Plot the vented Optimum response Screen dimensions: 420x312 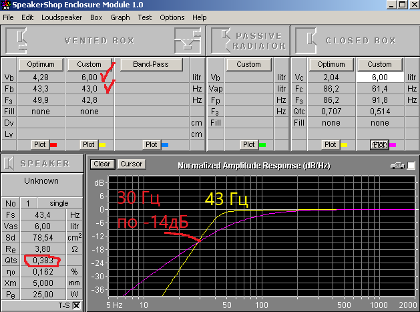(x=40, y=145)
